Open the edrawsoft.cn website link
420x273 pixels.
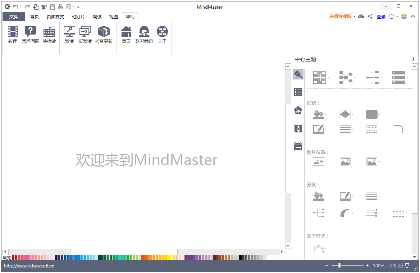click(x=29, y=266)
